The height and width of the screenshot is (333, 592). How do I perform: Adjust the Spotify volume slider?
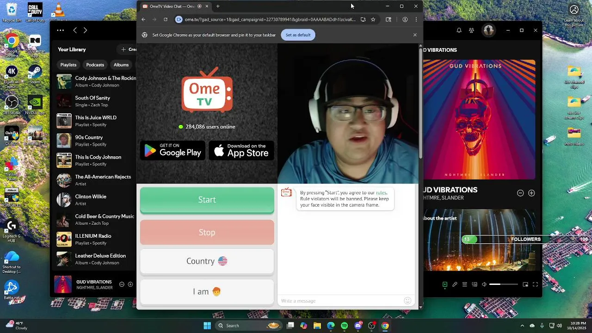(x=503, y=284)
